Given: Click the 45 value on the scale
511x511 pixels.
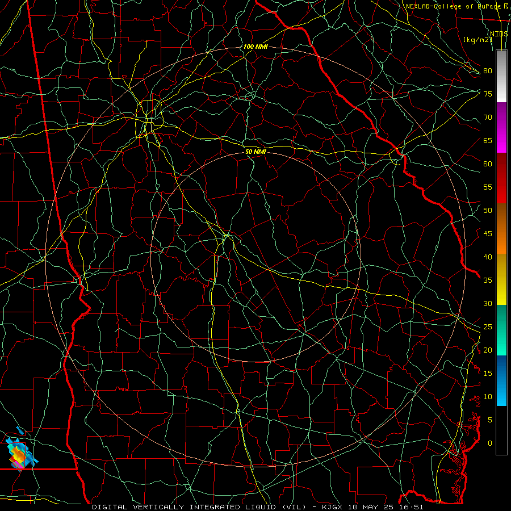Looking at the screenshot, I should 488,234.
